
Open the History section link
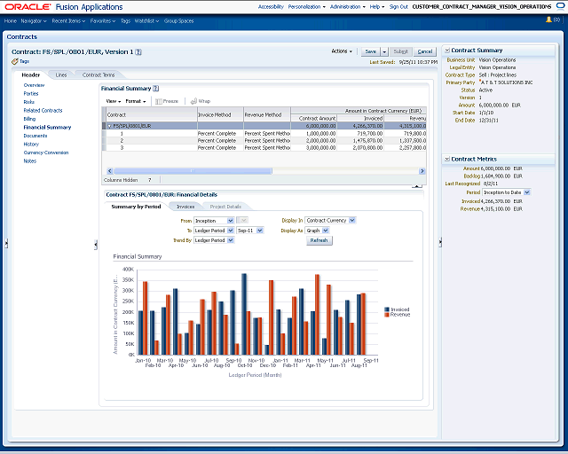tap(31, 145)
